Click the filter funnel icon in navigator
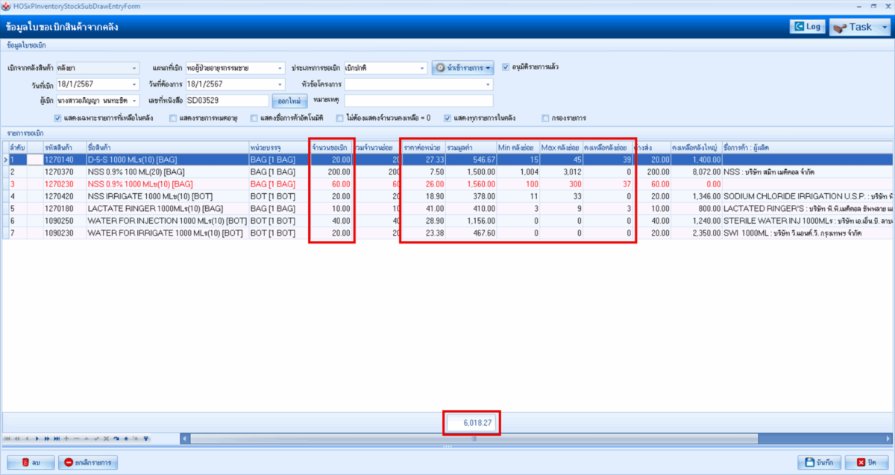This screenshot has width=895, height=475. 146,438
